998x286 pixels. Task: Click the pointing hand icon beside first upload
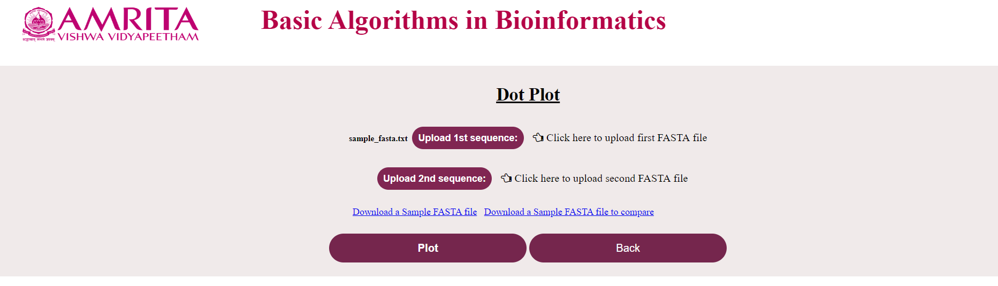(x=538, y=138)
